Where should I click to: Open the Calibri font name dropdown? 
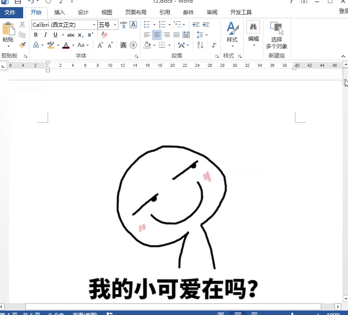(94, 25)
